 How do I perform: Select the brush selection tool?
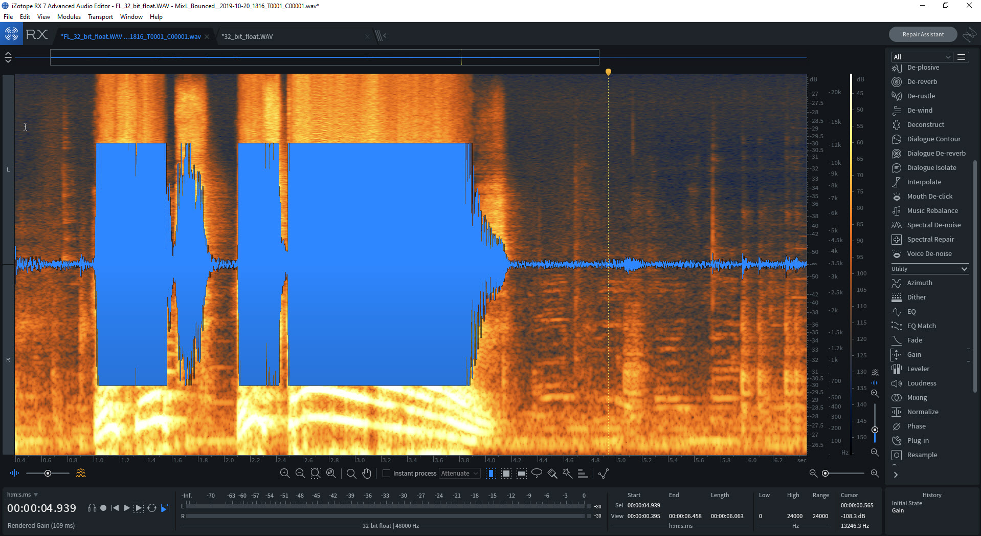(x=552, y=473)
